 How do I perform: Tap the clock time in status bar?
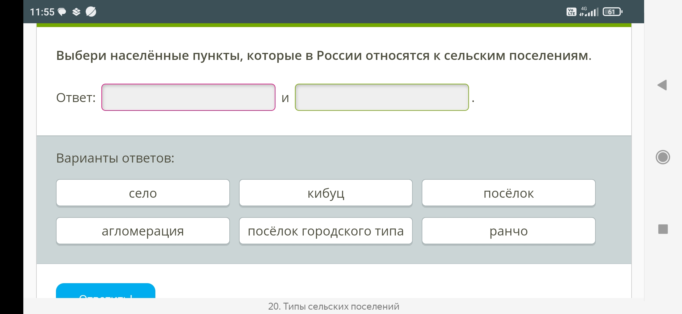(42, 12)
